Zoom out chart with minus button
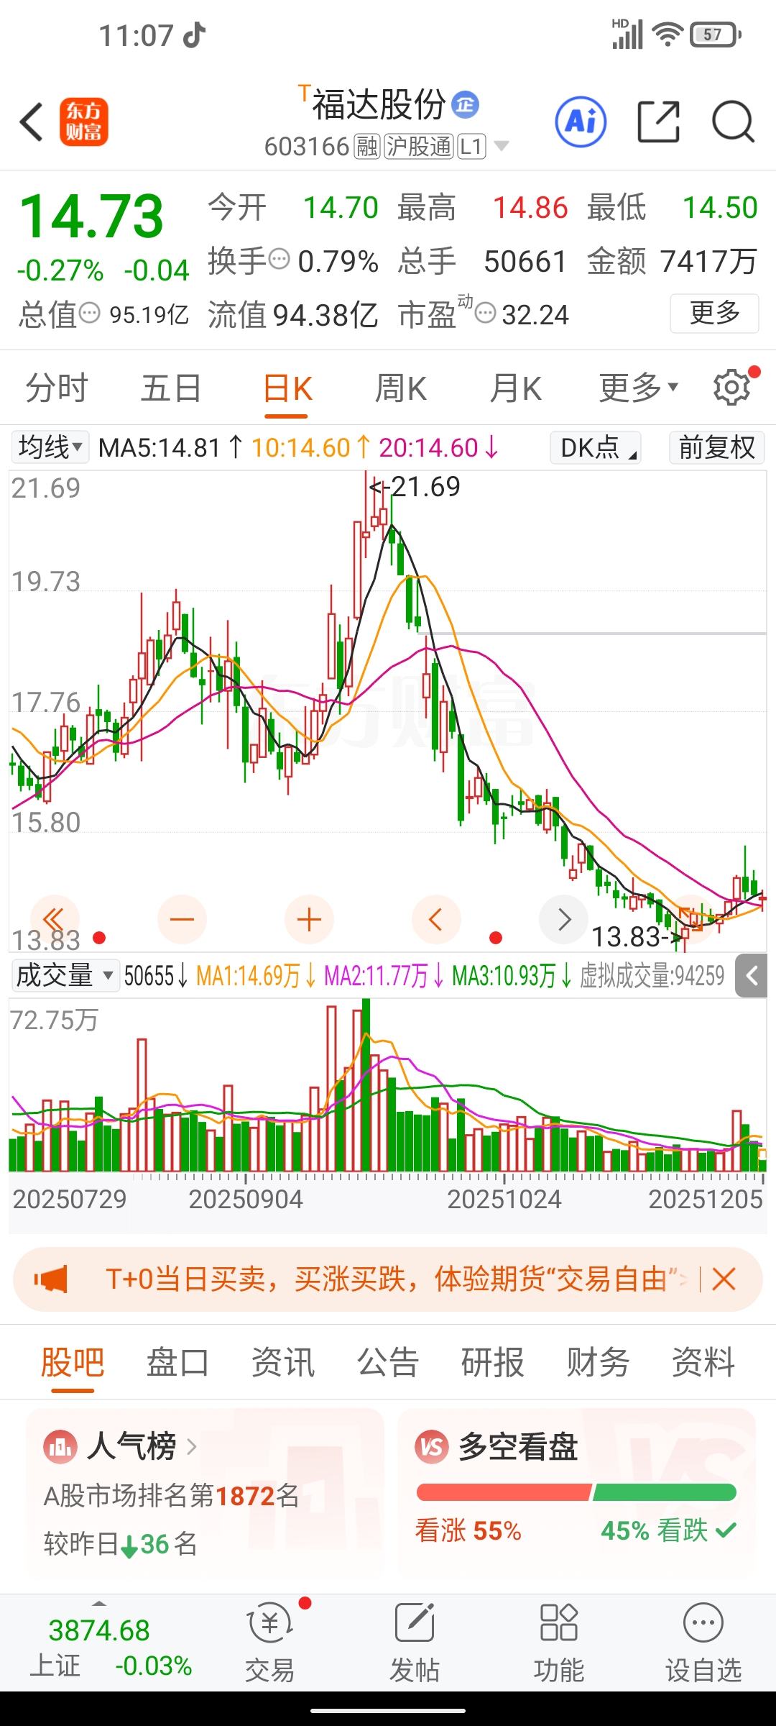Image resolution: width=776 pixels, height=1726 pixels. 182,919
